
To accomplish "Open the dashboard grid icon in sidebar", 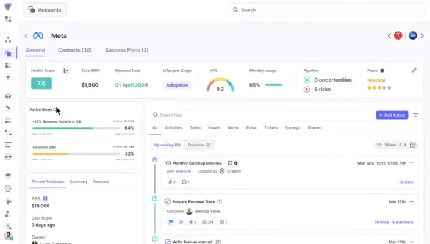I will click(x=8, y=19).
